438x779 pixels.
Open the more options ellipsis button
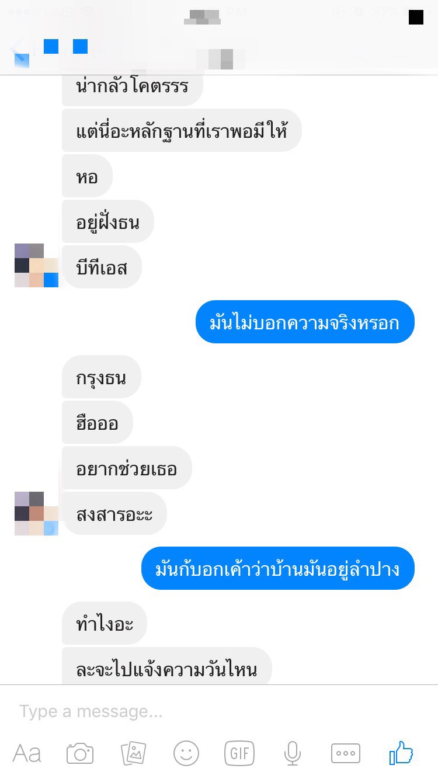tap(346, 753)
